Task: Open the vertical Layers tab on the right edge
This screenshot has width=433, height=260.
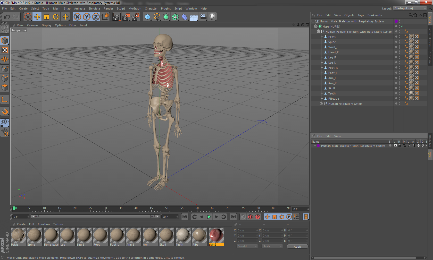Action: (430, 154)
